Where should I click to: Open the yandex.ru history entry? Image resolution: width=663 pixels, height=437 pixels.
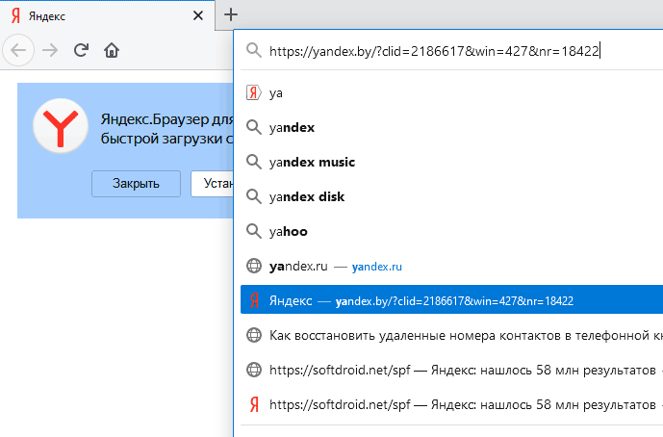click(451, 266)
